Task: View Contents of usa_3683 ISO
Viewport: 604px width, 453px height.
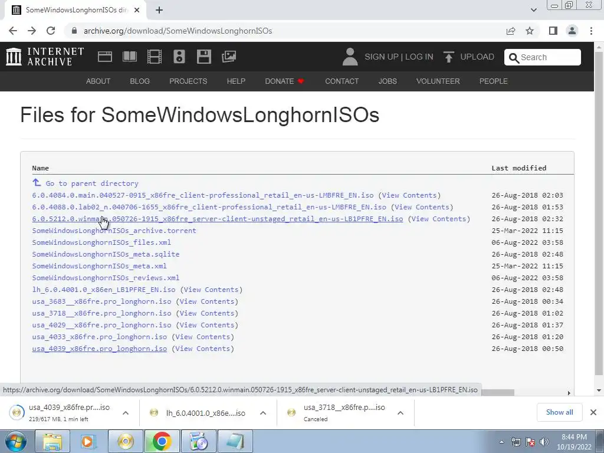Action: 207,301
